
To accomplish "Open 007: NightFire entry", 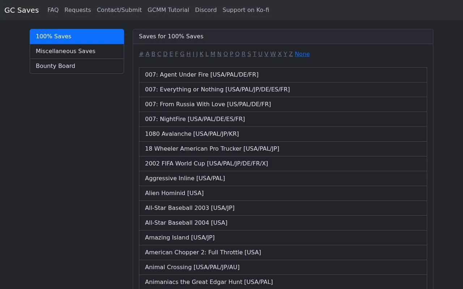I will click(283, 119).
